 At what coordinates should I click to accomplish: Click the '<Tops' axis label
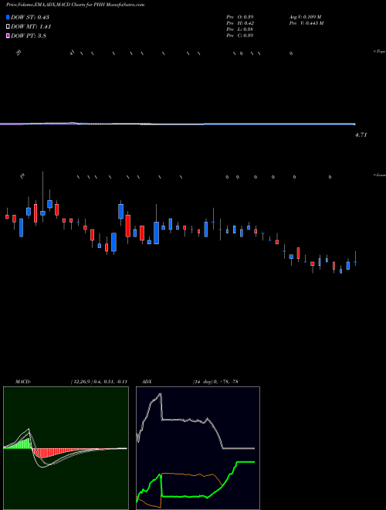tap(380, 52)
